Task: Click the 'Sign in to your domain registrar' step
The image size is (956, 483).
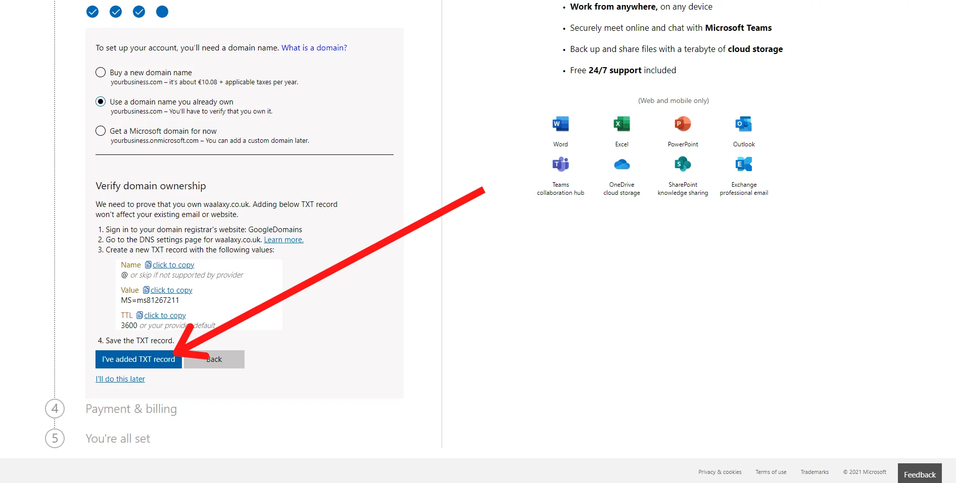Action: pyautogui.click(x=200, y=230)
